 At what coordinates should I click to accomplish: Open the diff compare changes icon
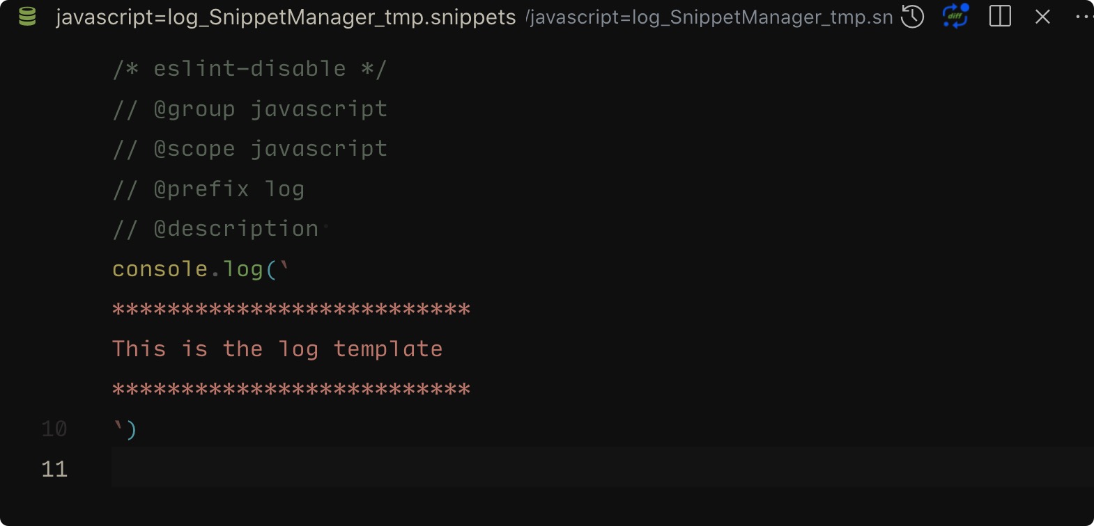(955, 16)
